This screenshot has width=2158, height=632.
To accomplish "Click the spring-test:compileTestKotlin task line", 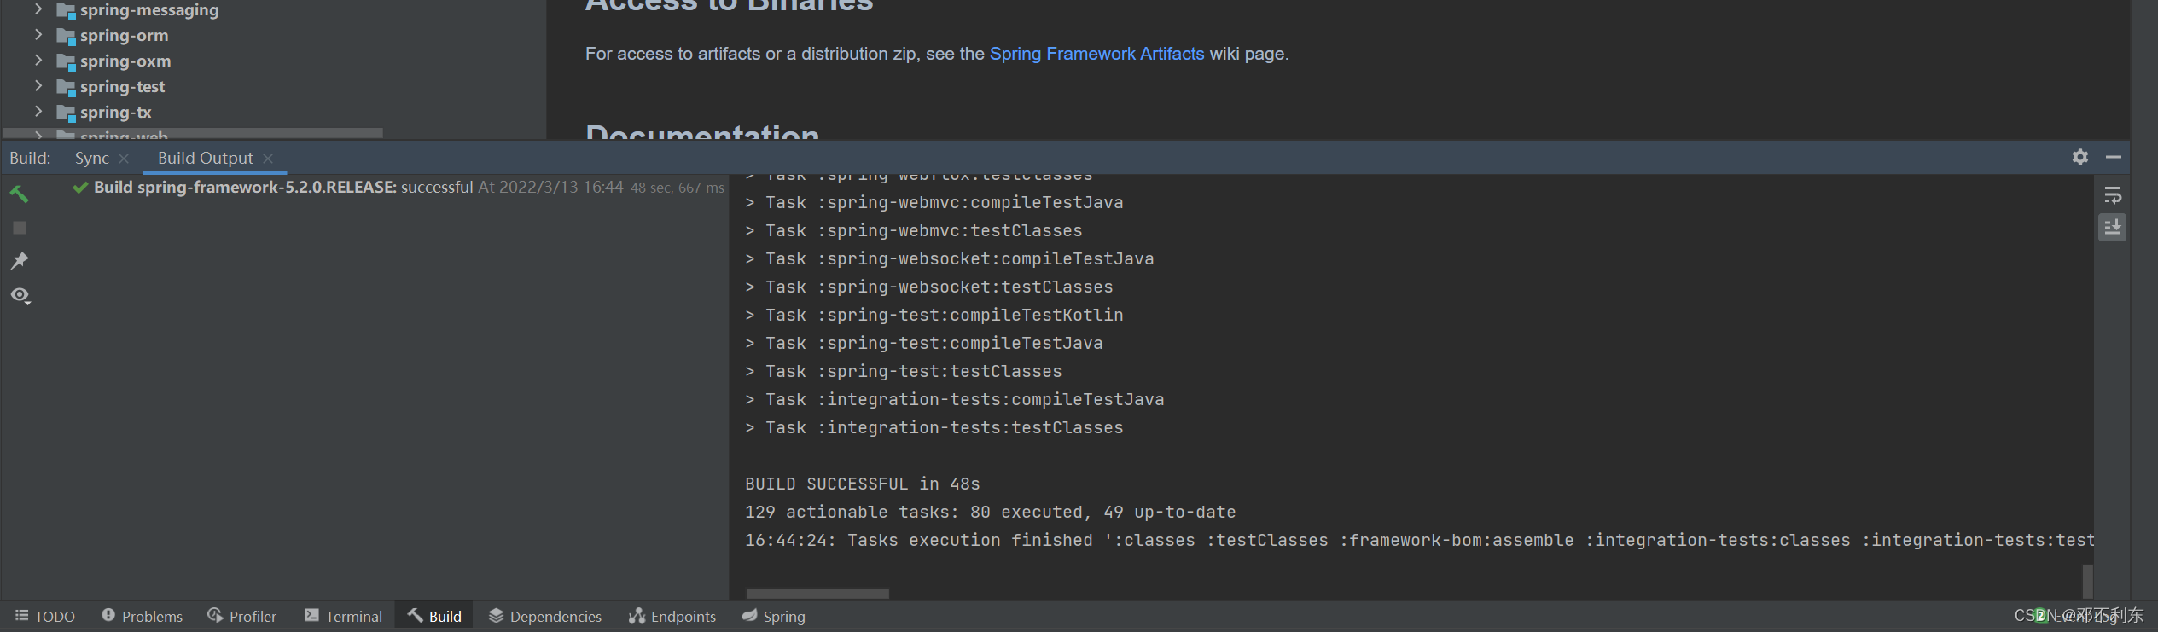I will tap(934, 316).
